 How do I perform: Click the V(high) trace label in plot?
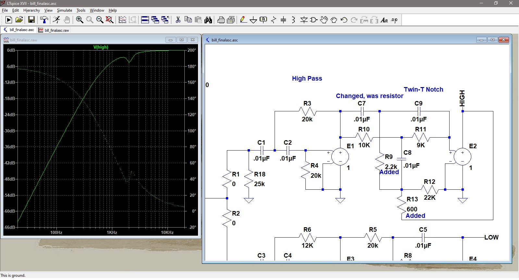[101, 47]
